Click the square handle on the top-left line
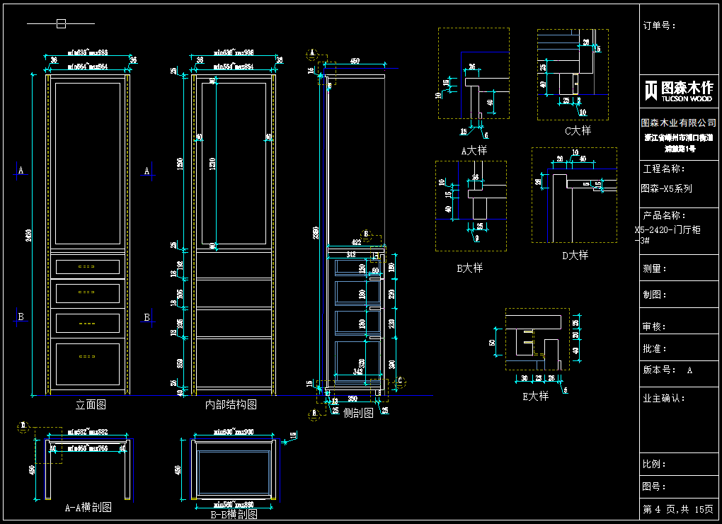This screenshot has height=524, width=722. [x=61, y=24]
